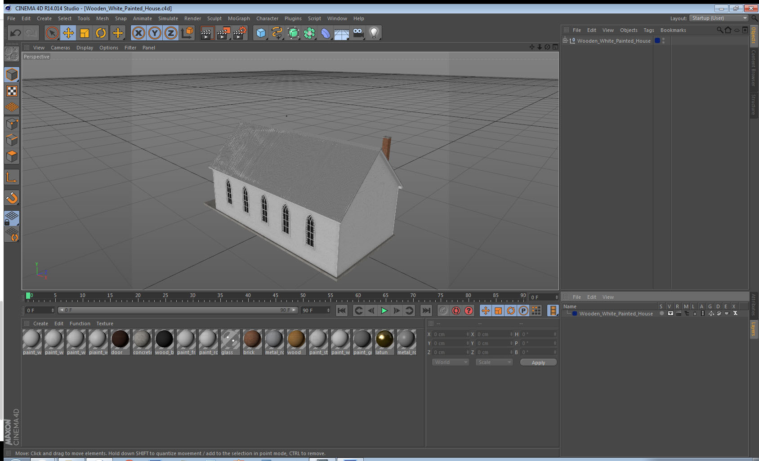Switch to the Layers side tab
Viewport: 759px width, 461px height.
(x=754, y=328)
